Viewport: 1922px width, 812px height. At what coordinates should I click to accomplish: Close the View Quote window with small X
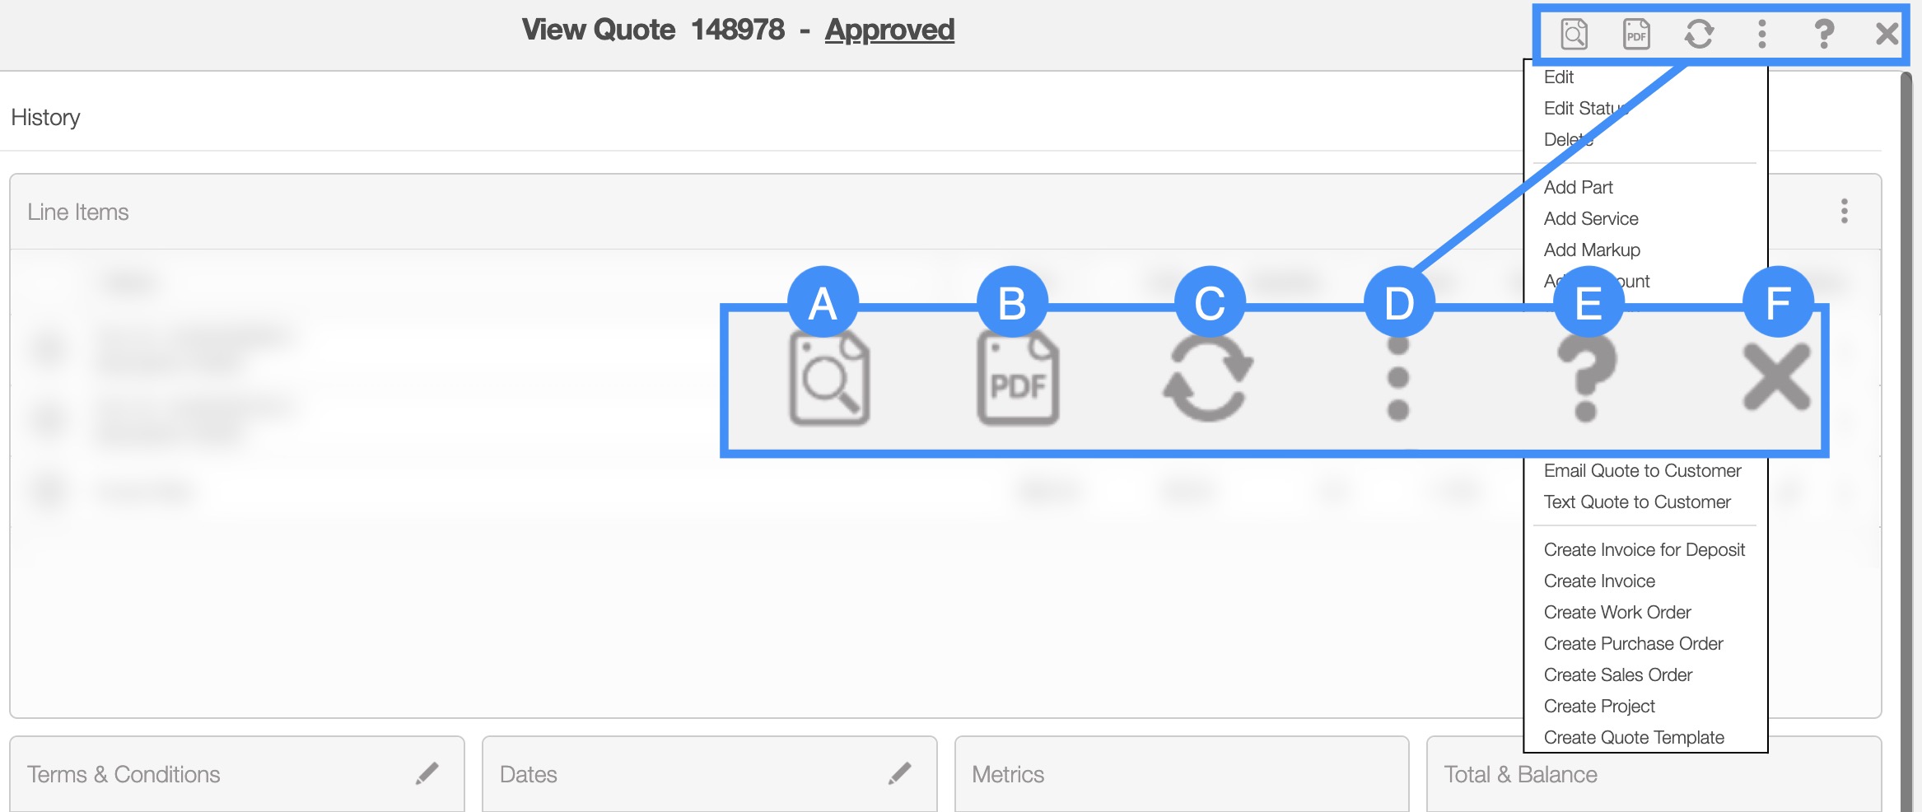(x=1886, y=35)
